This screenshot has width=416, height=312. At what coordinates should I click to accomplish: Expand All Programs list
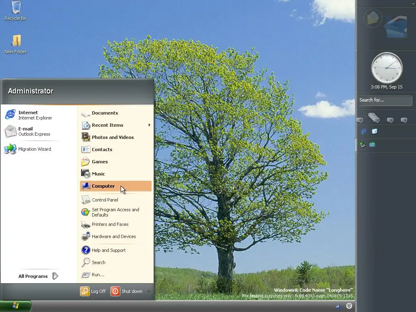pos(38,276)
